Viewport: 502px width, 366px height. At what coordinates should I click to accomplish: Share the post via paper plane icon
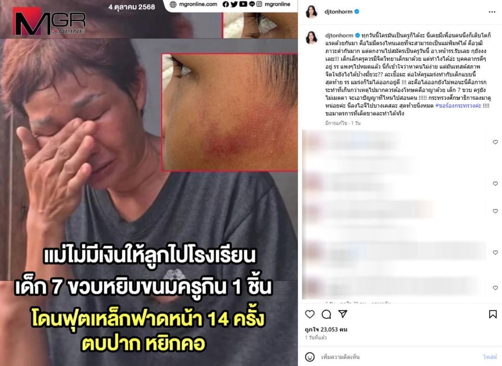point(343,314)
